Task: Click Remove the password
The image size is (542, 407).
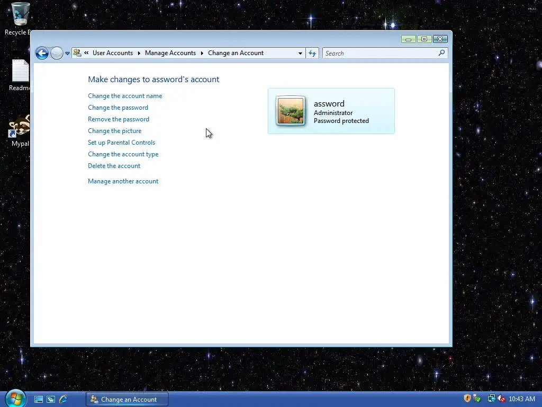Action: [119, 119]
